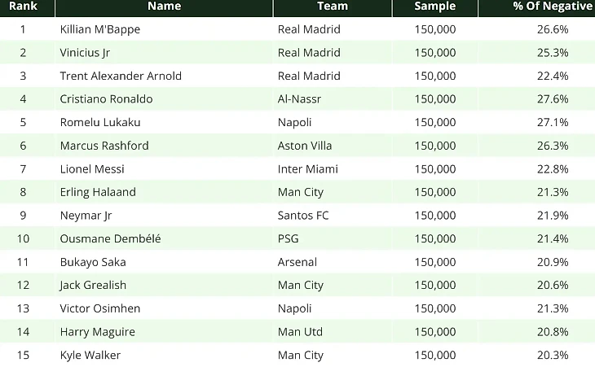Image resolution: width=595 pixels, height=380 pixels.
Task: Click Kyle Walker's 20.3% negative value
Action: pos(552,355)
